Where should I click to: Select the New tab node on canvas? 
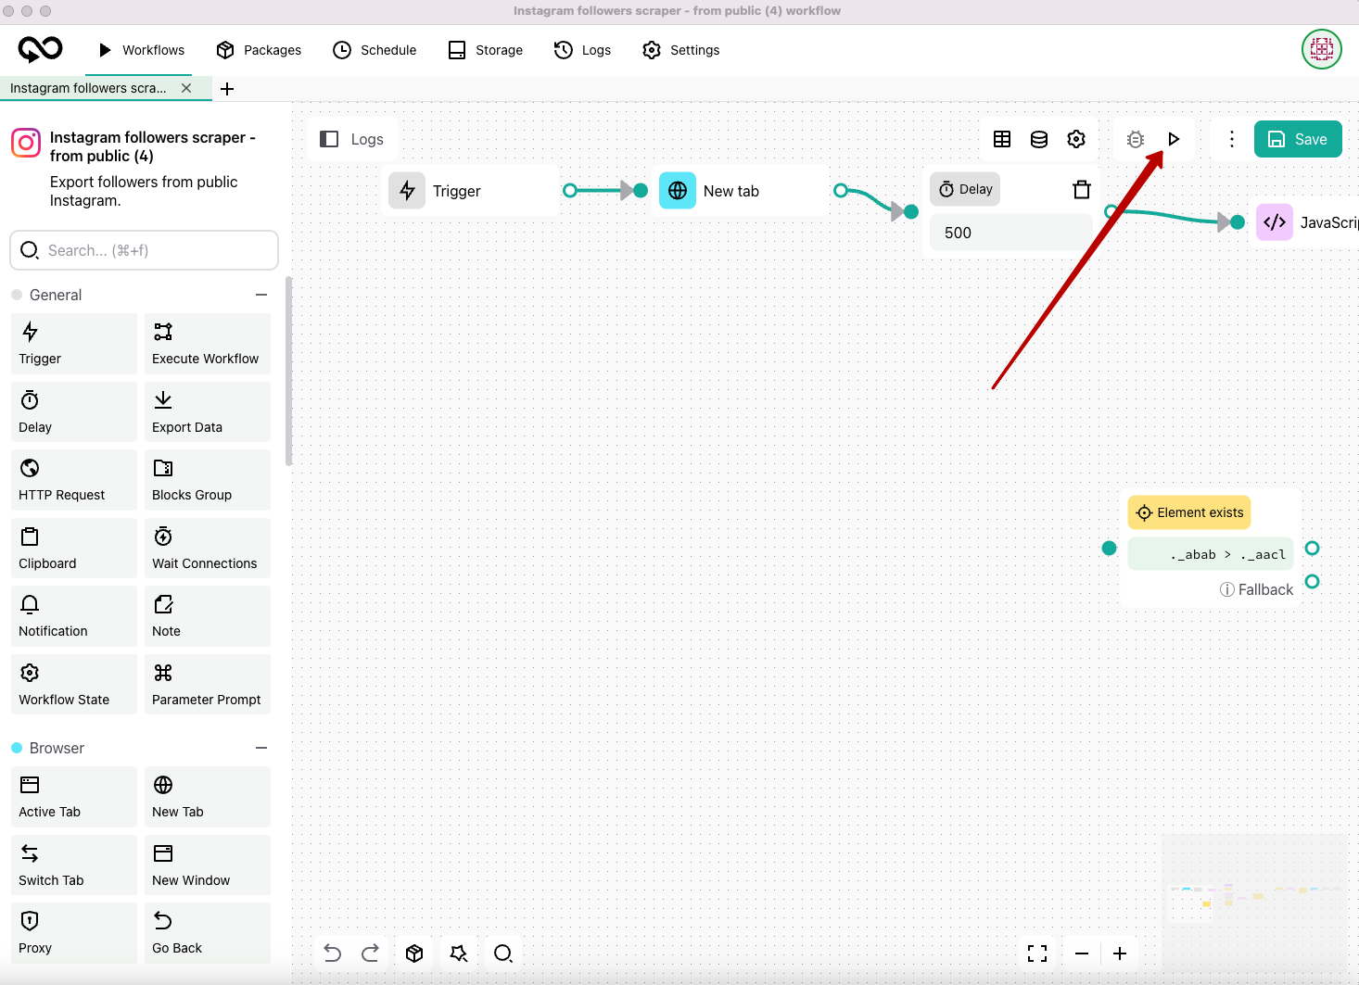point(741,191)
